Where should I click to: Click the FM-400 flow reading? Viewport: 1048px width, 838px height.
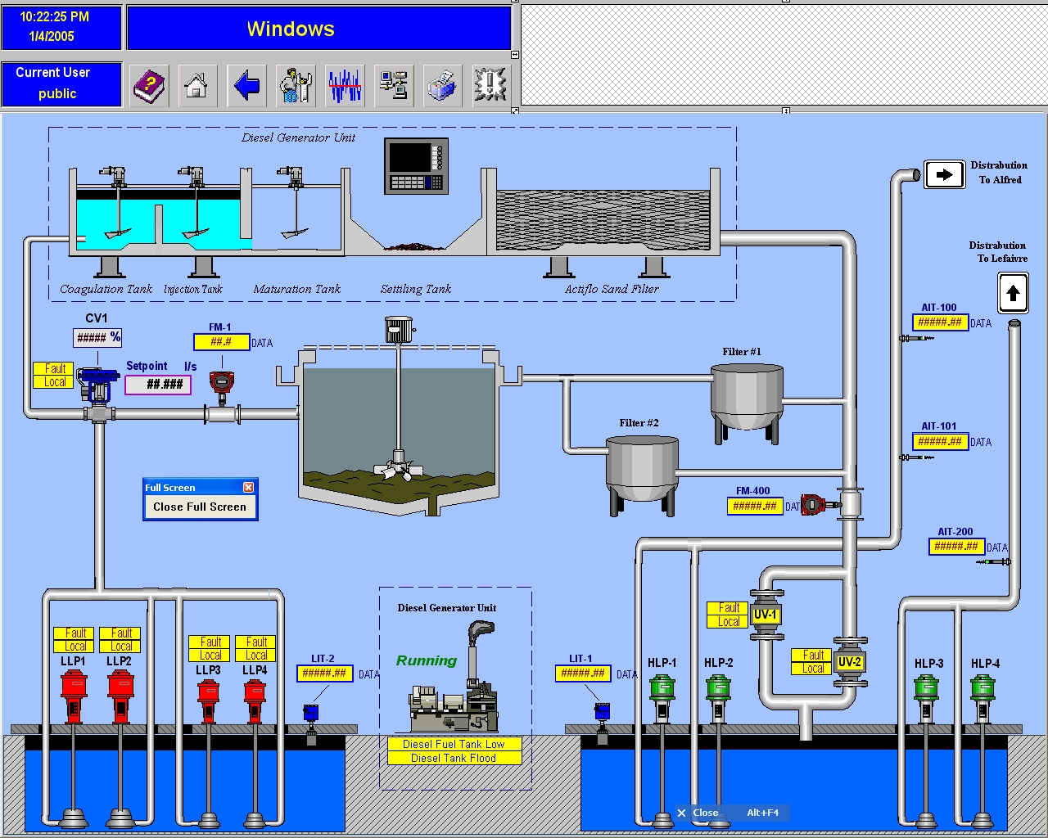point(755,506)
